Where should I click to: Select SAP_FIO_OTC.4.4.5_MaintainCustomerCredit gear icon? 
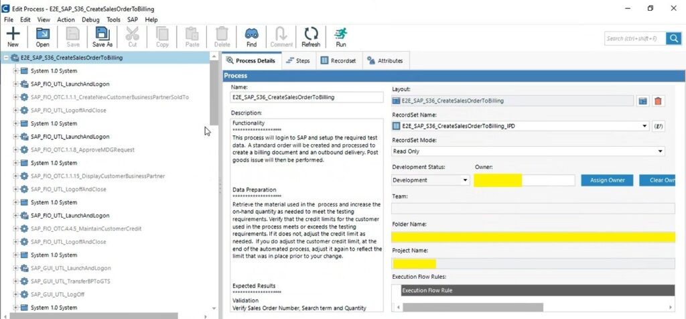(x=24, y=229)
